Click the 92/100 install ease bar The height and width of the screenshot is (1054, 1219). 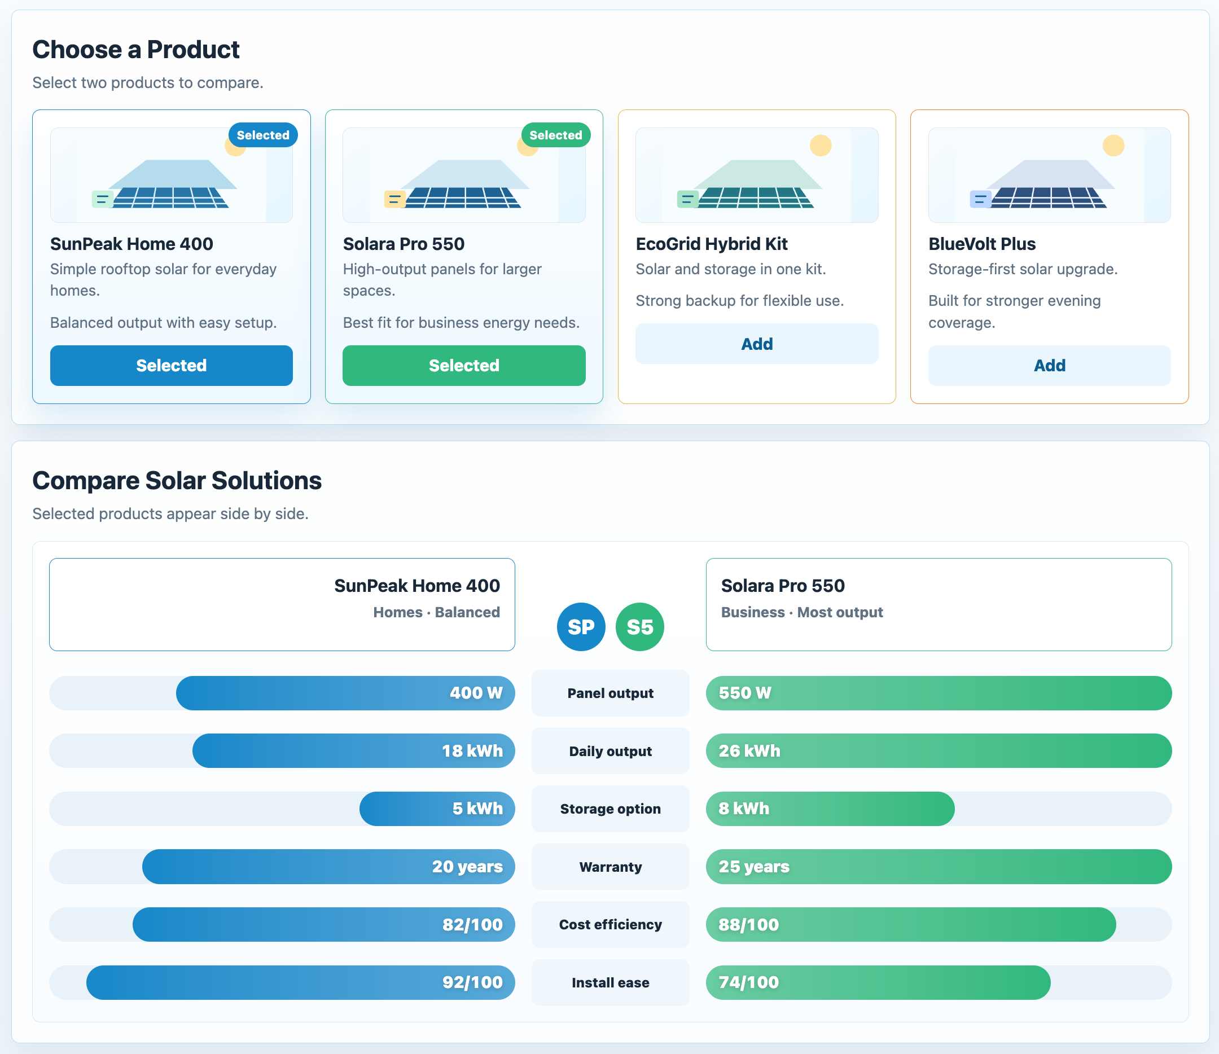(x=301, y=982)
